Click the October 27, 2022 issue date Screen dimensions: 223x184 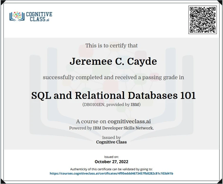point(111,162)
